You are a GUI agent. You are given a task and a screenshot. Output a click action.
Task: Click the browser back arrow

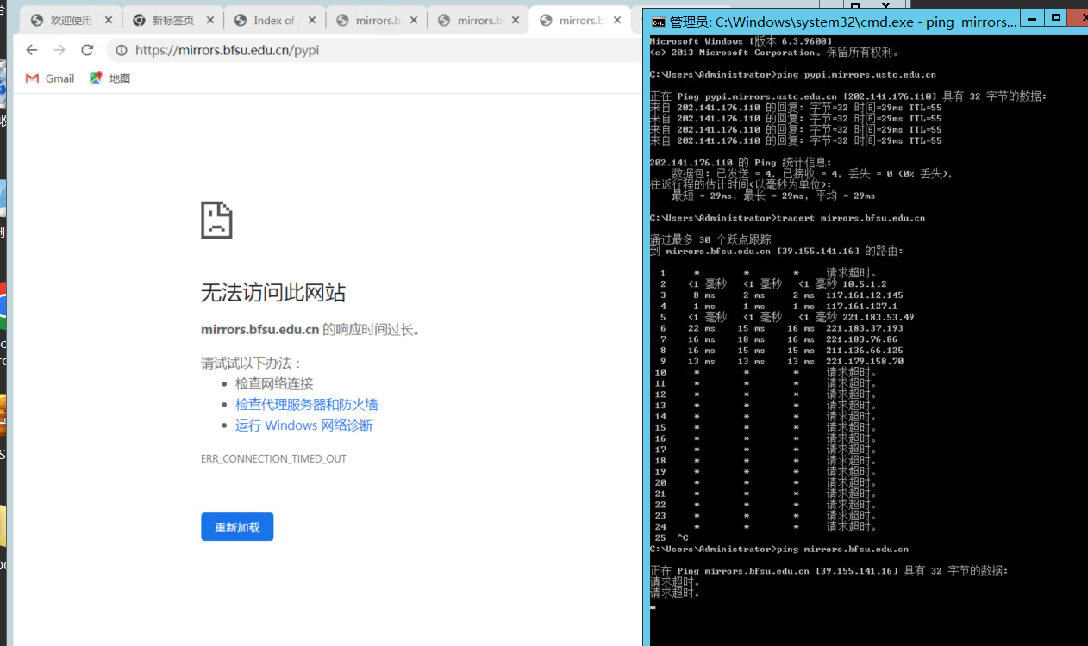coord(32,50)
